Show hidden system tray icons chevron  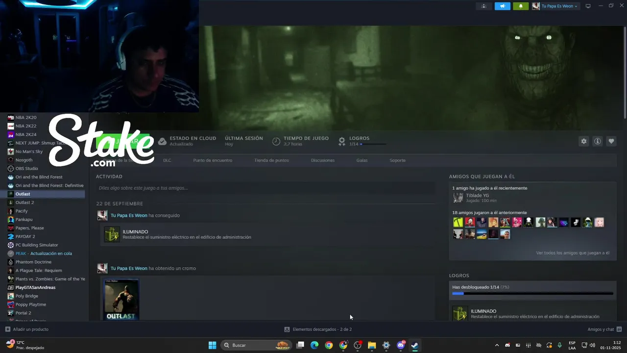tap(497, 345)
